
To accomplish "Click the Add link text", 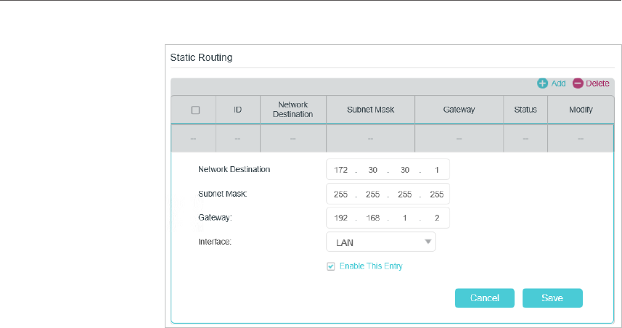I will (558, 83).
